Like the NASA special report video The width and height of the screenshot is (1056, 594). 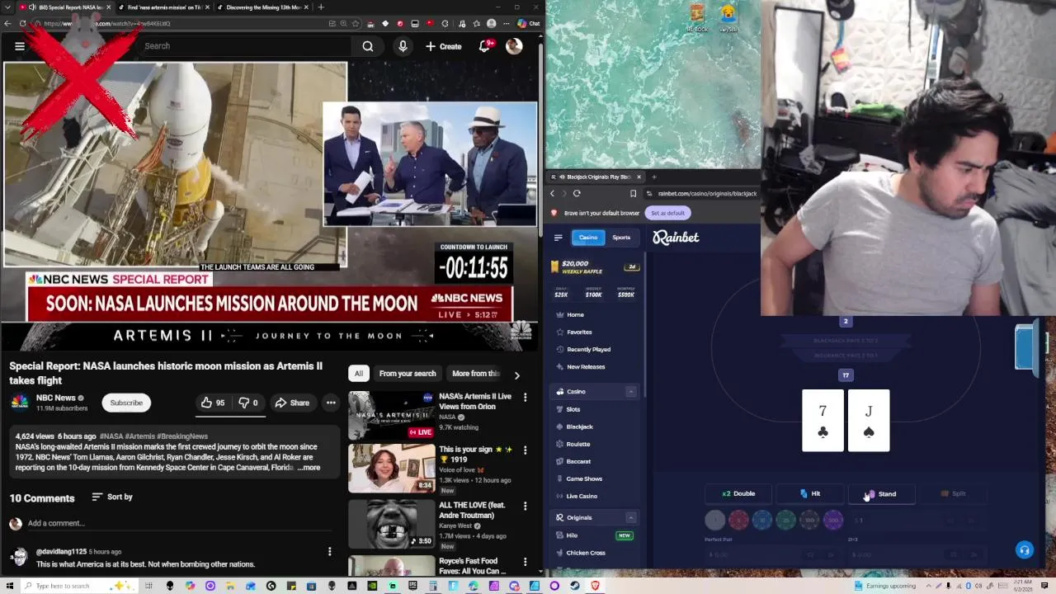(x=212, y=403)
